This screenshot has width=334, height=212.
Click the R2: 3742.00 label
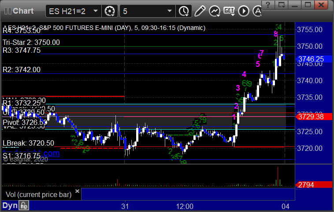coord(22,69)
